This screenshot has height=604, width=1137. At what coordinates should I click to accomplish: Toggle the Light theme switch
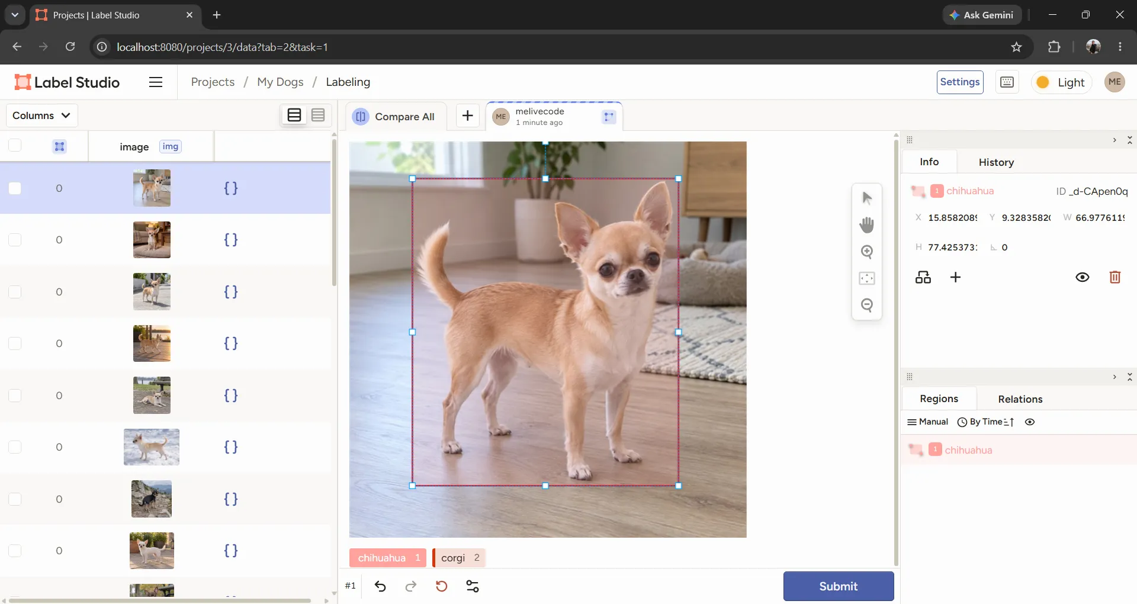coord(1062,82)
